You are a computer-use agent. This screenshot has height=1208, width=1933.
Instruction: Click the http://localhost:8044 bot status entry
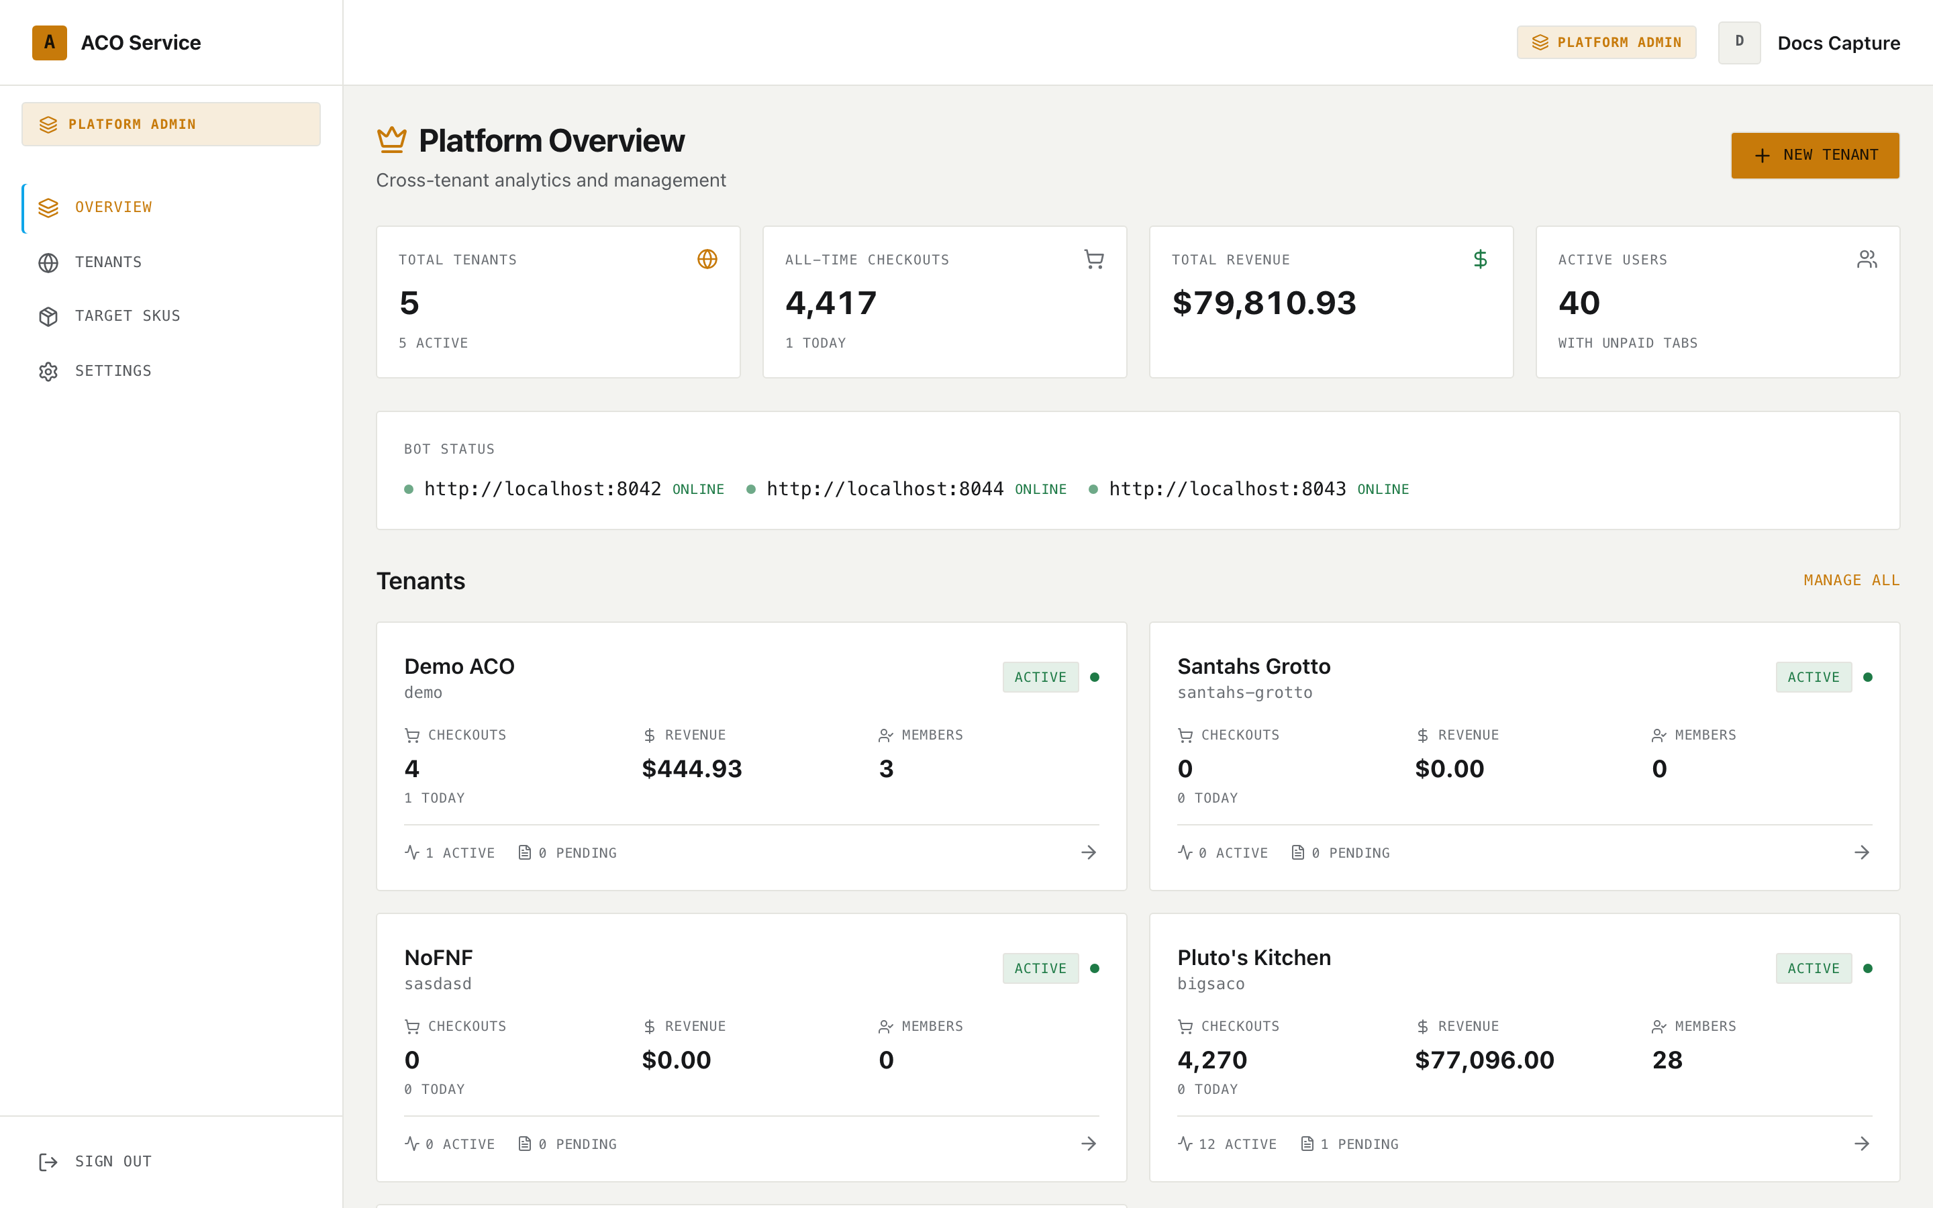point(906,489)
